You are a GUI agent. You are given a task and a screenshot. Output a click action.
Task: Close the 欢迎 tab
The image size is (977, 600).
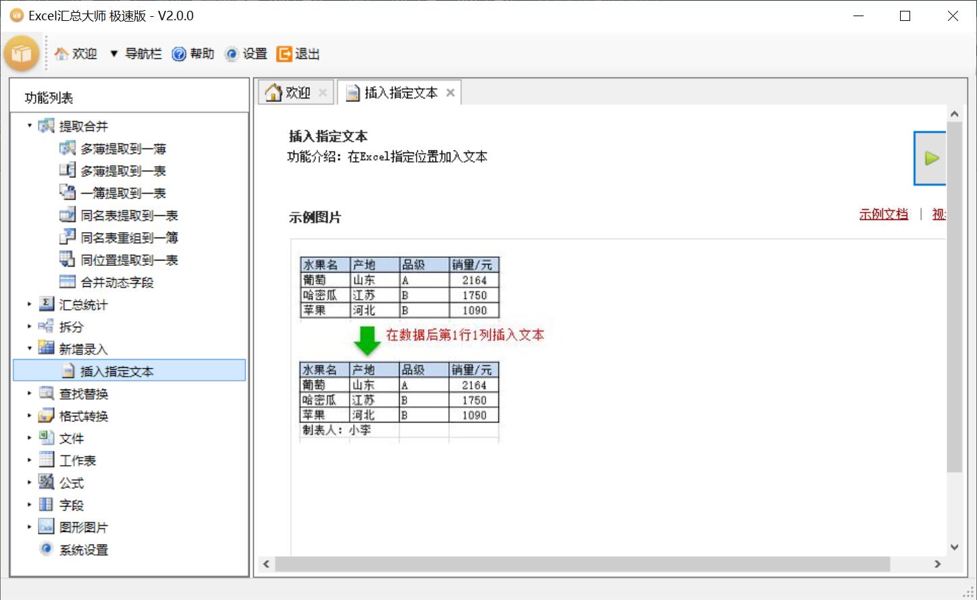point(323,92)
